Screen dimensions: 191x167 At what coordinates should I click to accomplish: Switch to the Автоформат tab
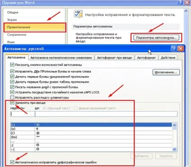pos(146,58)
